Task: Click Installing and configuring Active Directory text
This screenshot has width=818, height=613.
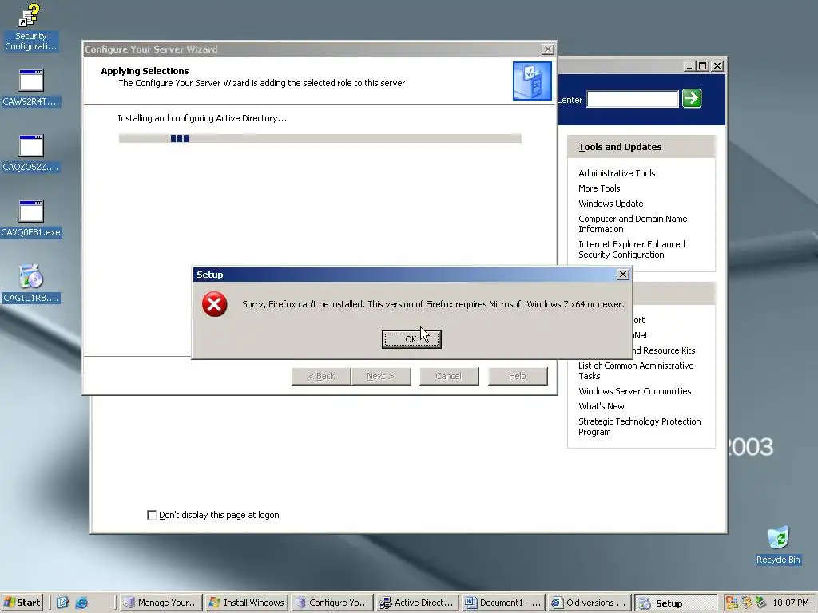Action: (202, 118)
